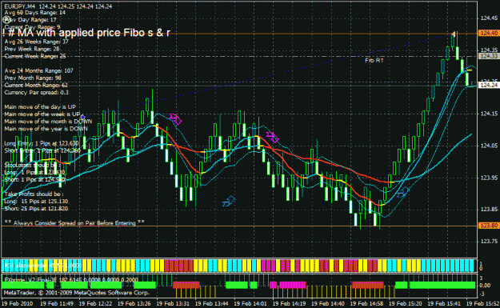Click the '19 Feb 15:52' time axis label
Screen dimensions: 500x308
point(482,303)
